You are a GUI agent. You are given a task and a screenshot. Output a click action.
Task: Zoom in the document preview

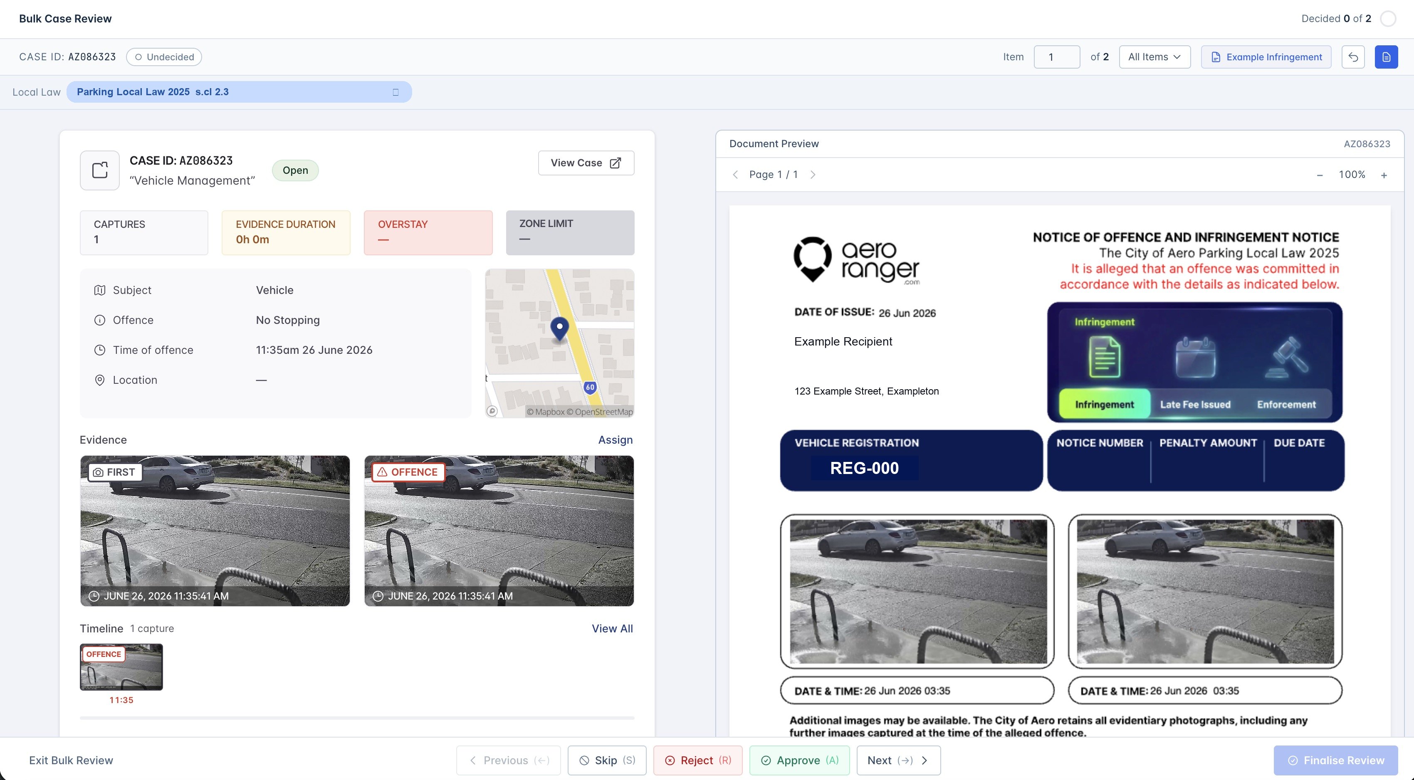click(x=1384, y=175)
